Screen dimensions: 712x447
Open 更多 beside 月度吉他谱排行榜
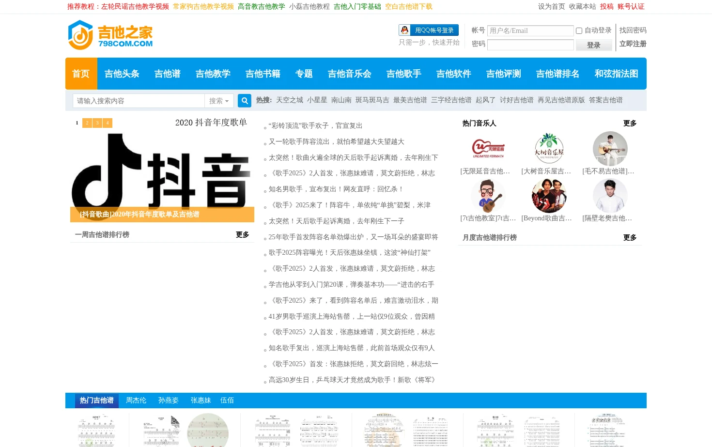click(630, 238)
